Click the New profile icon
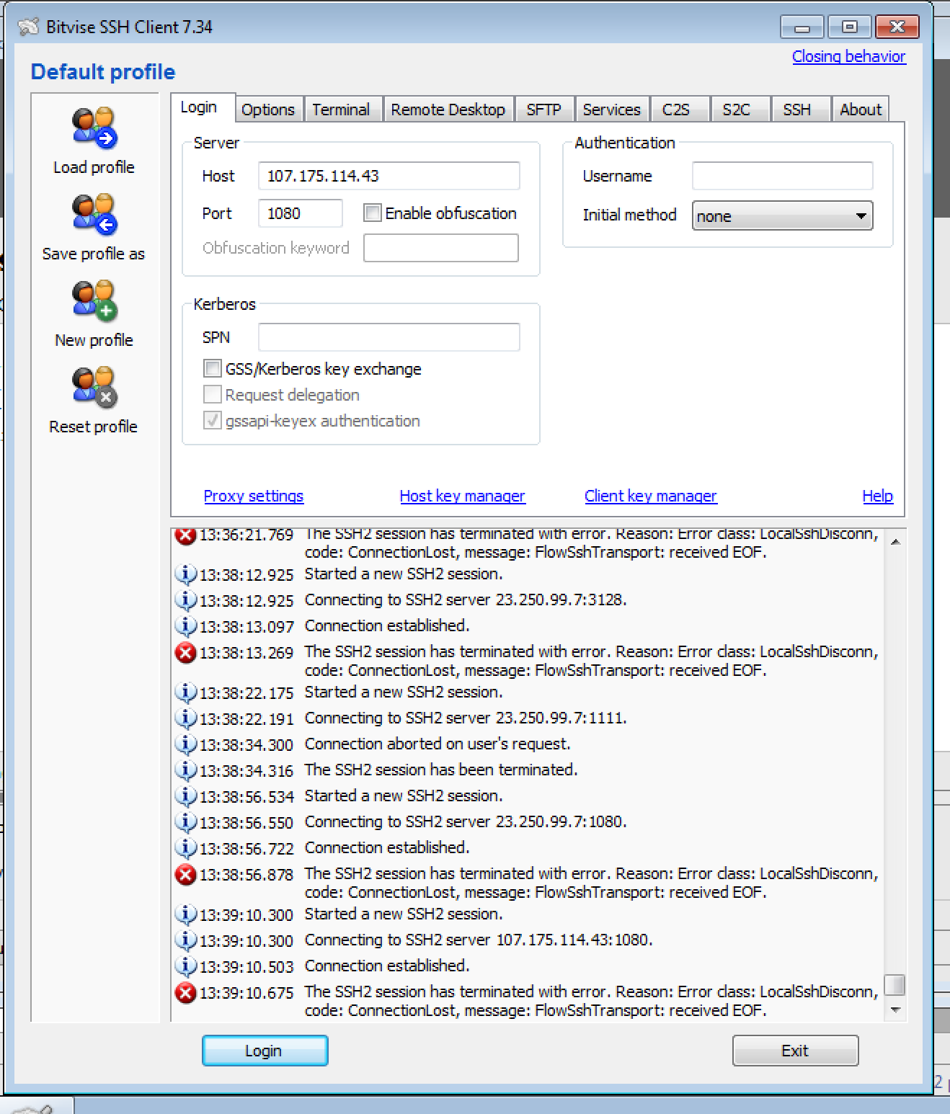The height and width of the screenshot is (1114, 950). pos(94,300)
